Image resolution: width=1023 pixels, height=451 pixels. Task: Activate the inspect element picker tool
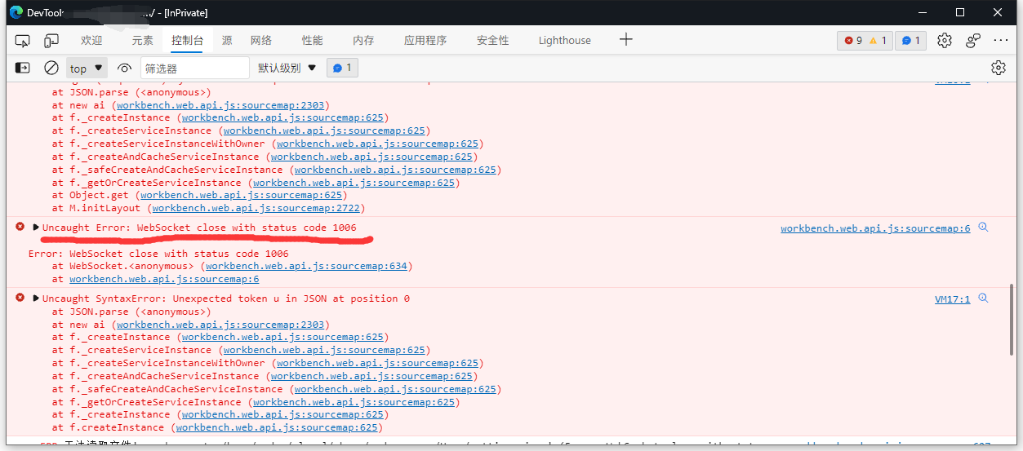click(23, 40)
